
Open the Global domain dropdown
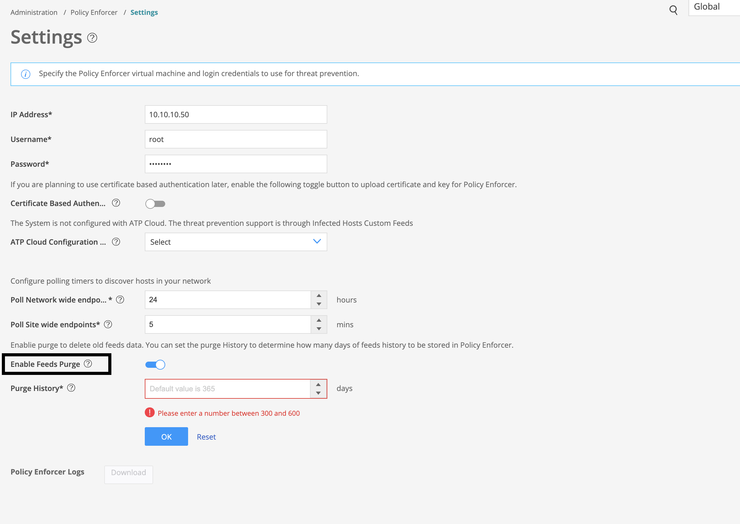714,7
